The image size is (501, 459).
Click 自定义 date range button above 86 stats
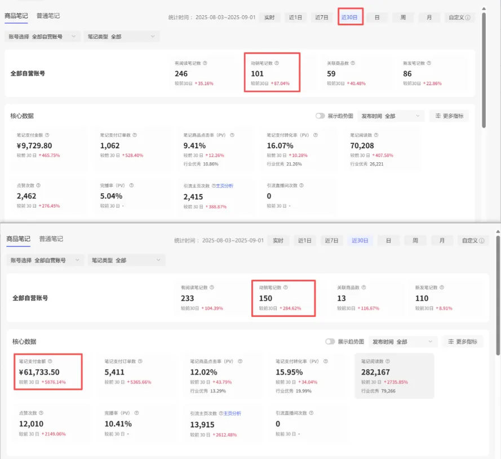pos(459,17)
